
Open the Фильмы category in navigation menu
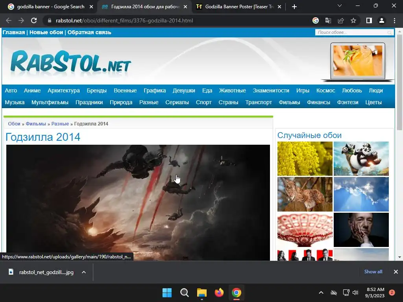tap(289, 103)
